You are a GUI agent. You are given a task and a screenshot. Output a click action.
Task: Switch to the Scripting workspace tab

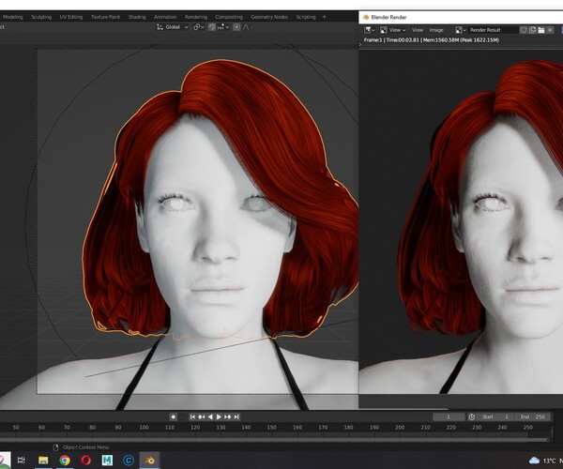point(306,17)
